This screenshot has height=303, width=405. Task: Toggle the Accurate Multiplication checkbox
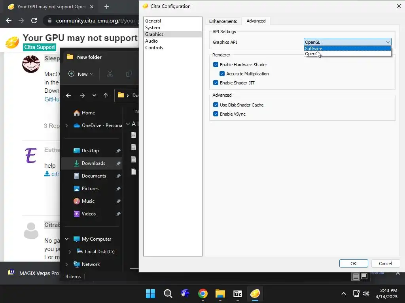pos(222,74)
